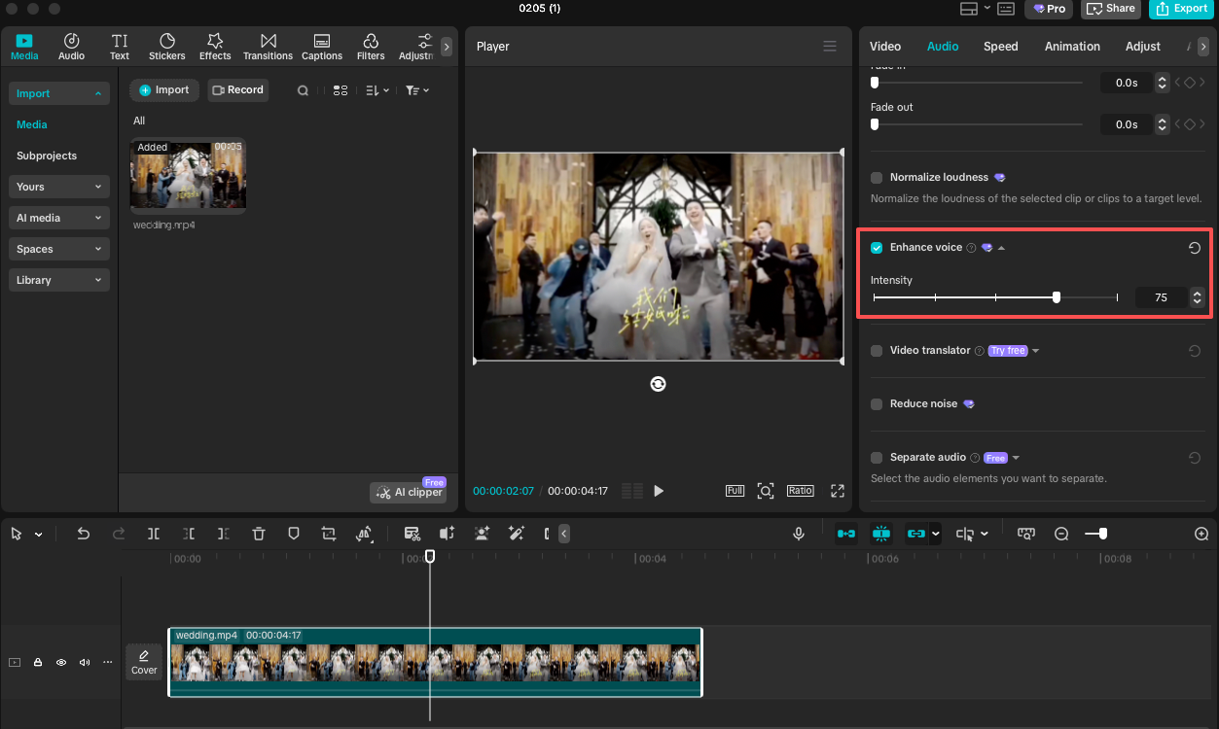Switch media view with grid icon
Screen dimensions: 1219x729
(341, 90)
